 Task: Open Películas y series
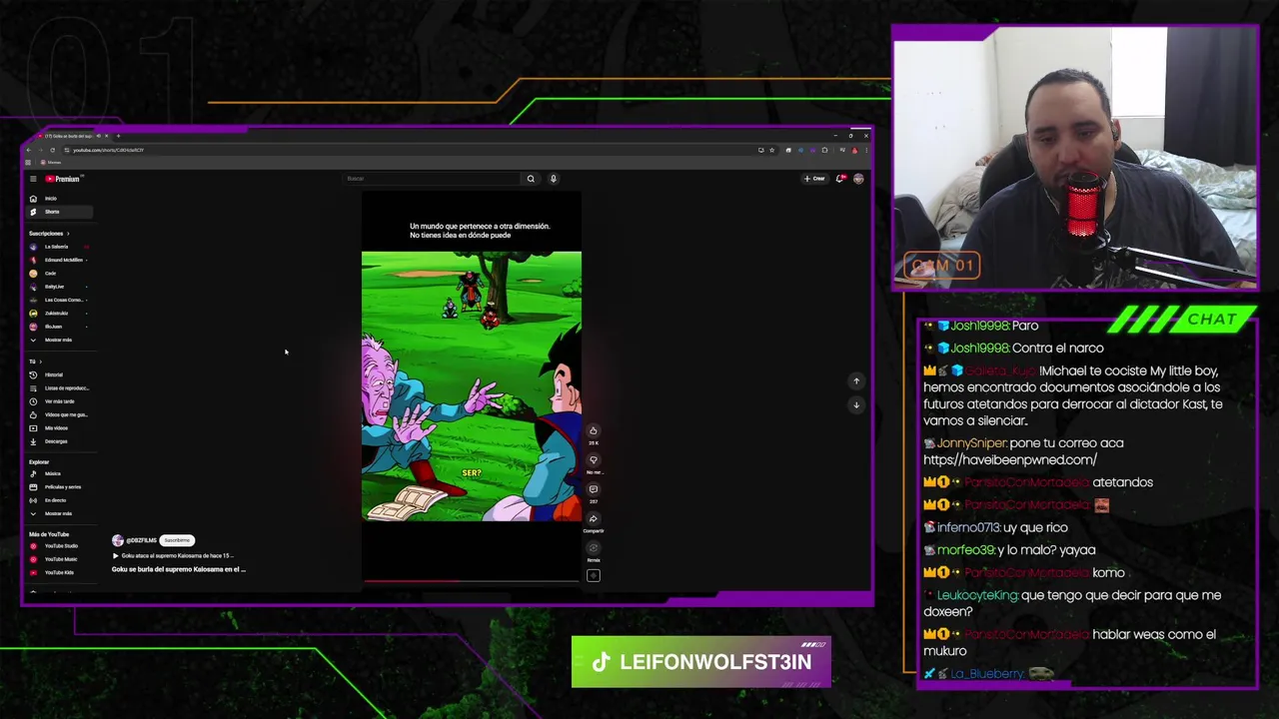[60, 486]
